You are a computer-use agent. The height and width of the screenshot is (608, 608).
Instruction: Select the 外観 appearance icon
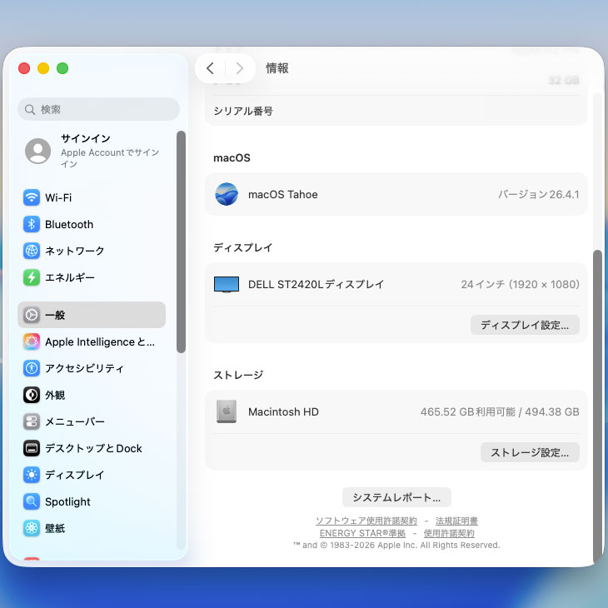[x=32, y=395]
